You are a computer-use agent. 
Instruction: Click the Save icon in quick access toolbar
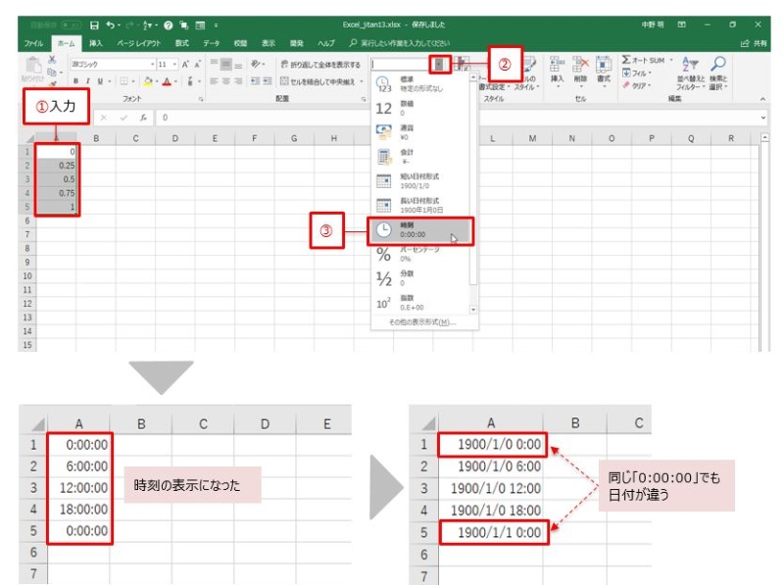click(x=94, y=24)
